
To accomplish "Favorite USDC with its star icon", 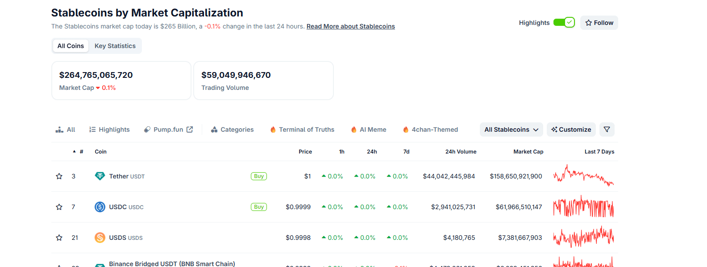I will 59,207.
